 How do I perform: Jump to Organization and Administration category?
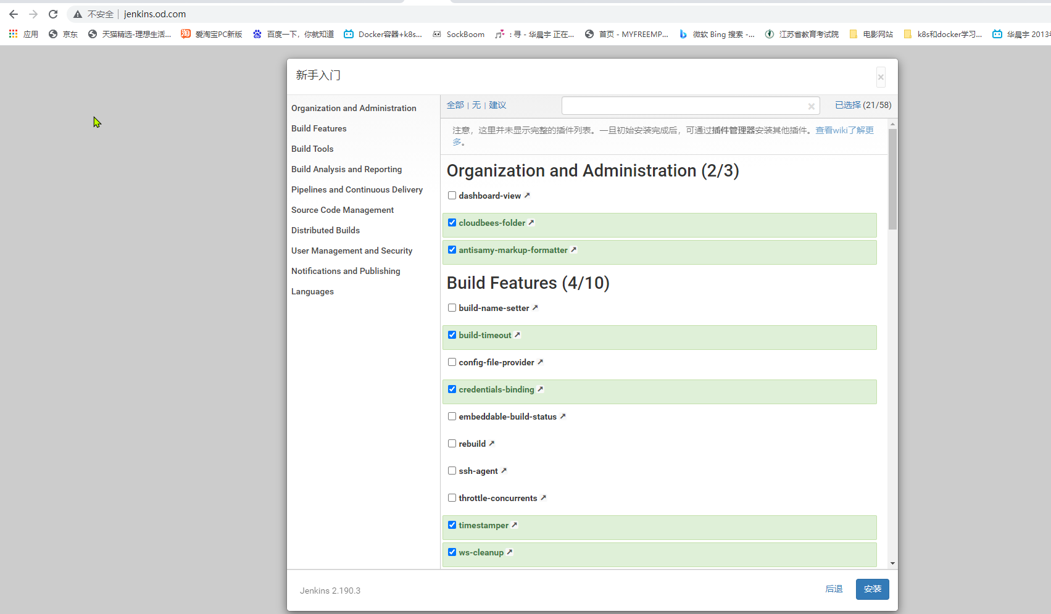click(354, 108)
